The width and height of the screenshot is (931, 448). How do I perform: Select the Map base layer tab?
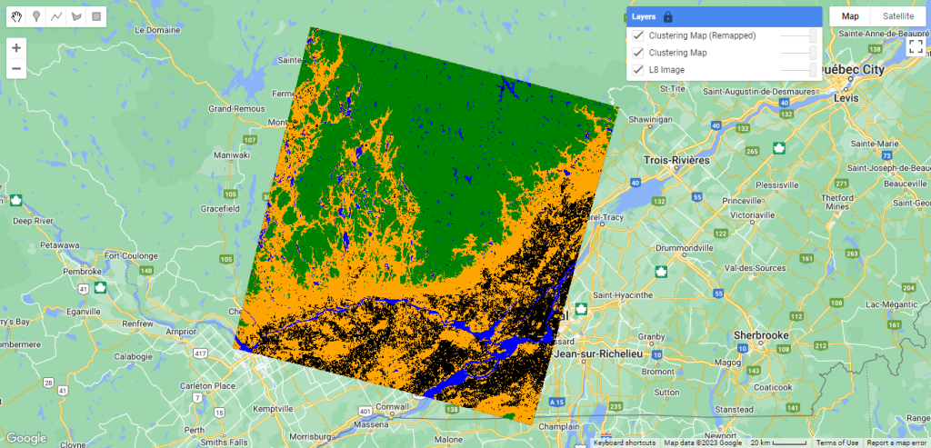click(x=850, y=16)
